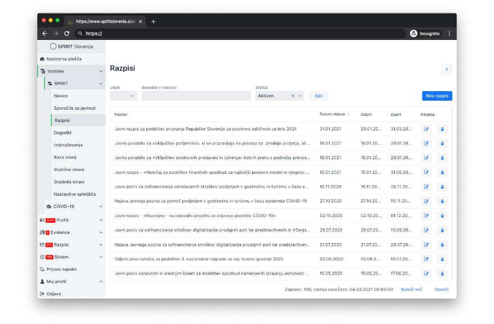Clear the Aktiven status filter with the X
The image size is (494, 324).
click(x=293, y=96)
